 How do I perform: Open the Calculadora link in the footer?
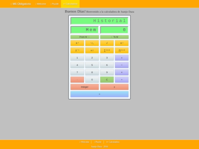[x=113, y=142]
